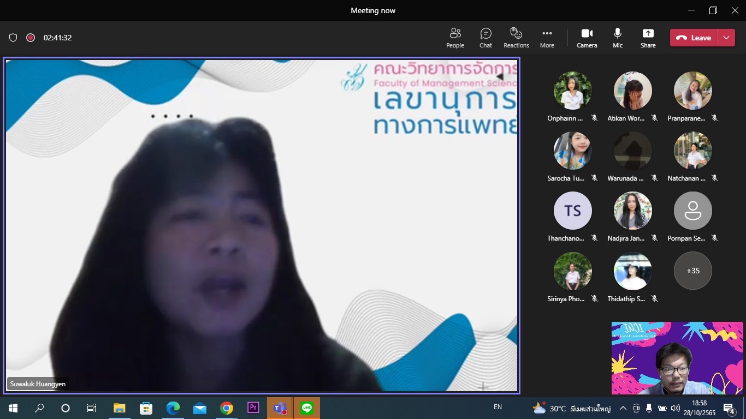Click Onphairin participant thumbnail
This screenshot has width=746, height=419.
click(572, 91)
